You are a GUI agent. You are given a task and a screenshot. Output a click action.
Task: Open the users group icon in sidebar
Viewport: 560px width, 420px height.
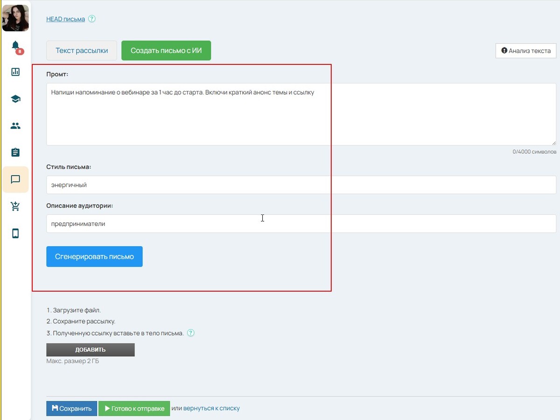(15, 126)
